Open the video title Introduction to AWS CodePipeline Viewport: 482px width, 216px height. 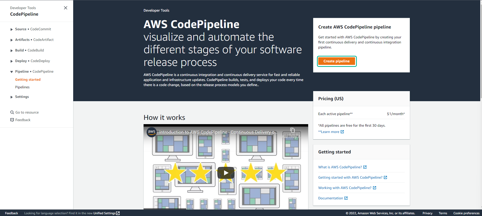[218, 132]
